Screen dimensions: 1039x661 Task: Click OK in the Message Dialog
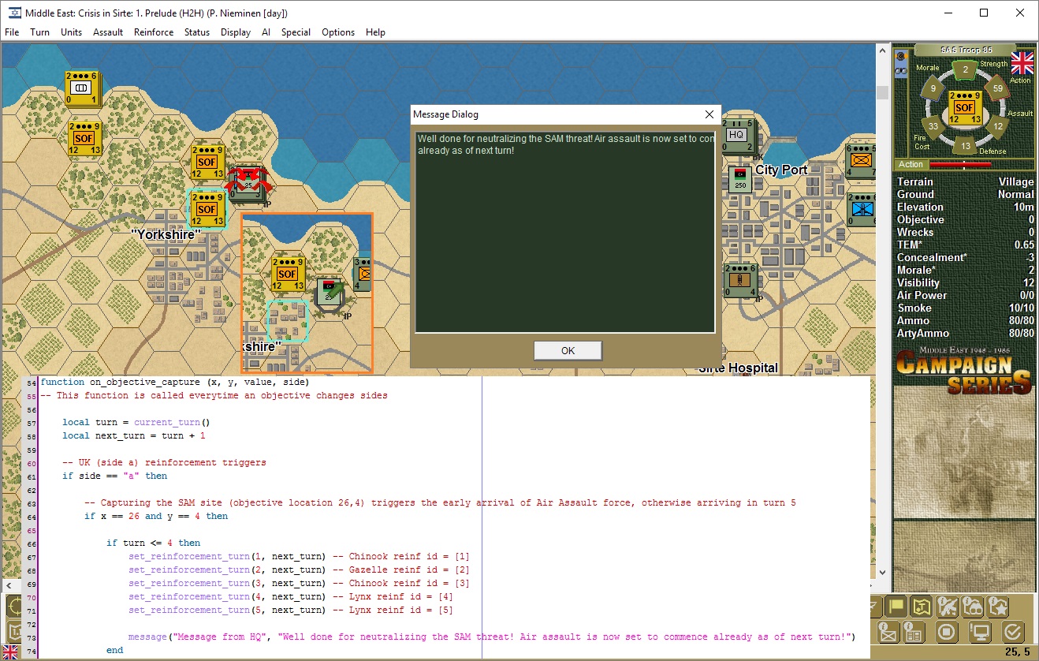click(x=568, y=351)
